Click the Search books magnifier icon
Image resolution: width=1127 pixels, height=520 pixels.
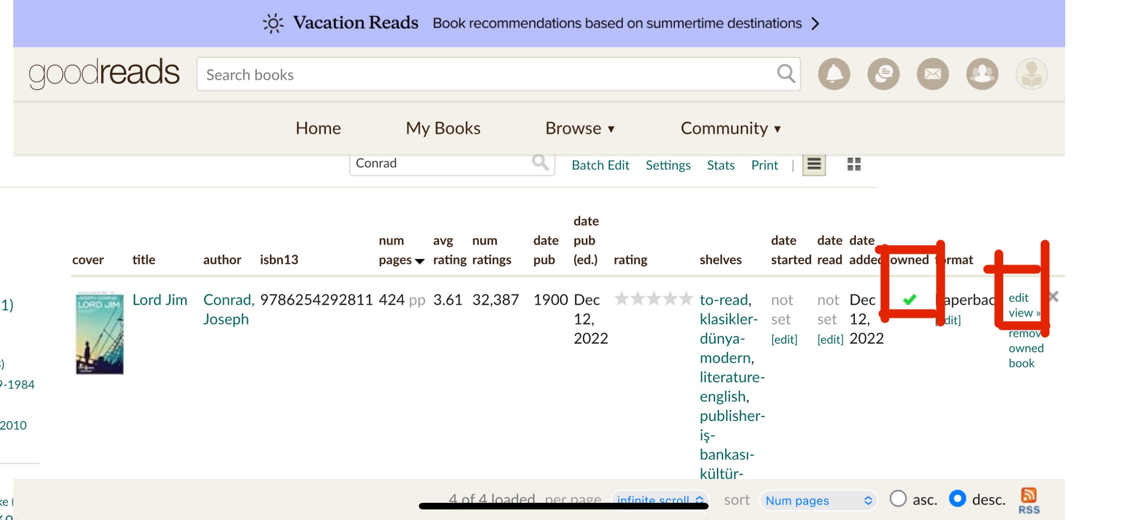click(786, 74)
